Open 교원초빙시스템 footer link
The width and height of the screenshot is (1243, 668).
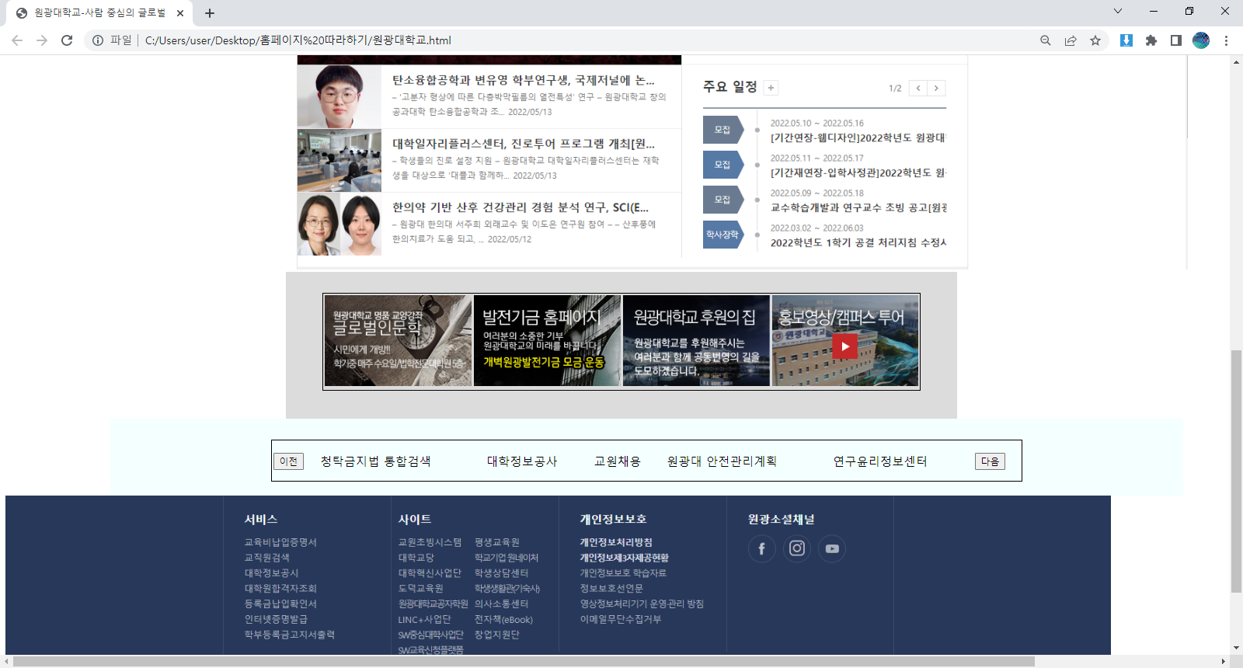(430, 542)
